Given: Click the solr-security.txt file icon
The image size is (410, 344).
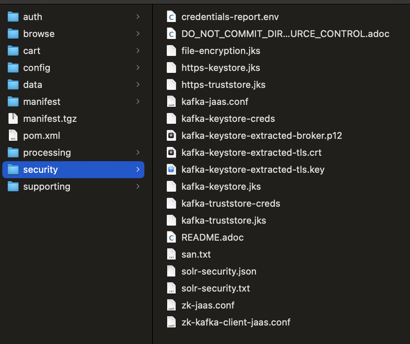Looking at the screenshot, I should tap(171, 288).
